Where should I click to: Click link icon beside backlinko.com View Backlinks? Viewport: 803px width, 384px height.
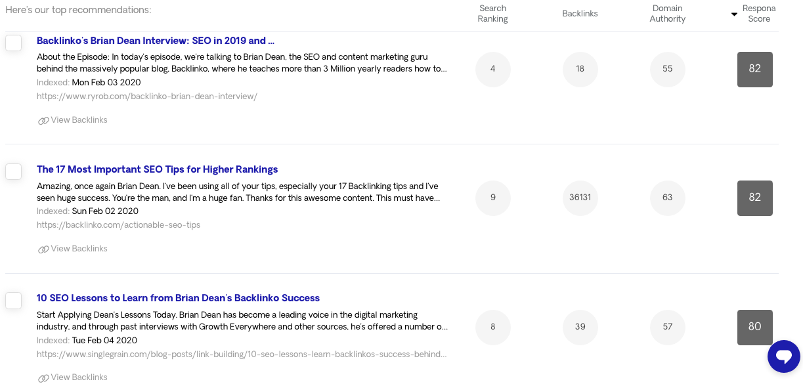(43, 249)
